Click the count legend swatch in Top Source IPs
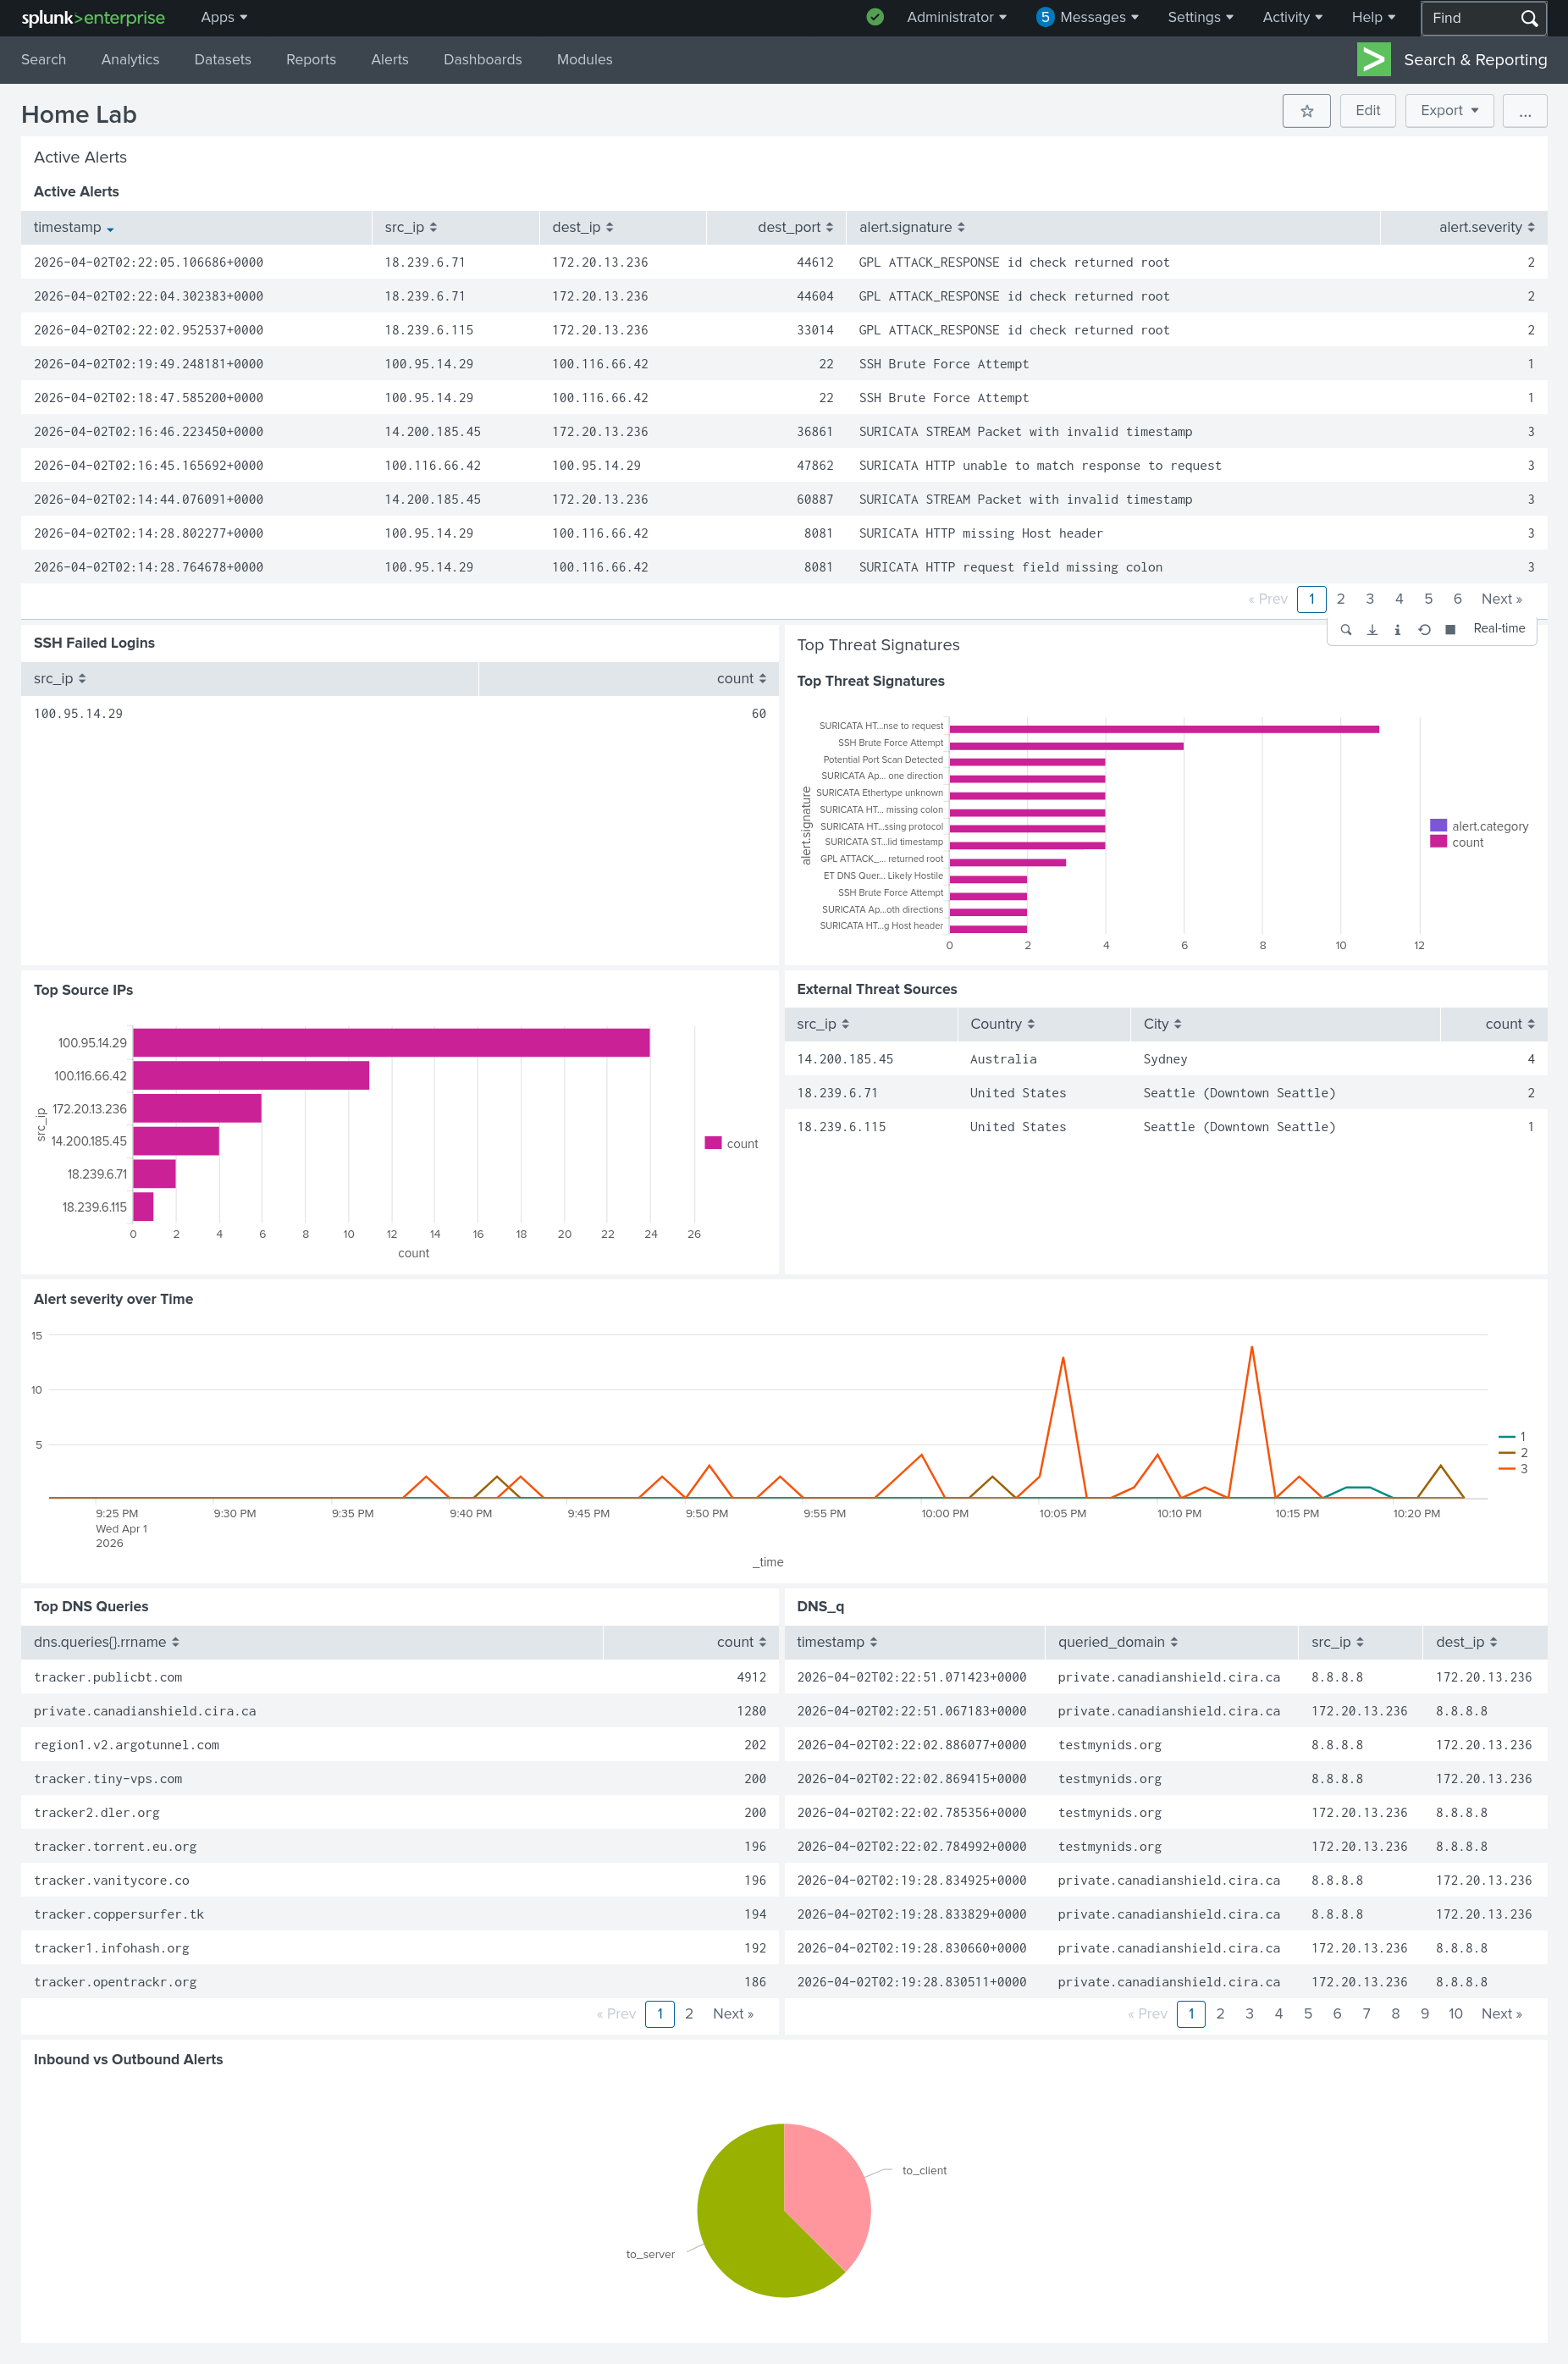The width and height of the screenshot is (1568, 2364). [x=713, y=1143]
